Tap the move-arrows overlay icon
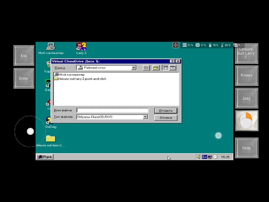This screenshot has width=269, height=202. (176, 45)
